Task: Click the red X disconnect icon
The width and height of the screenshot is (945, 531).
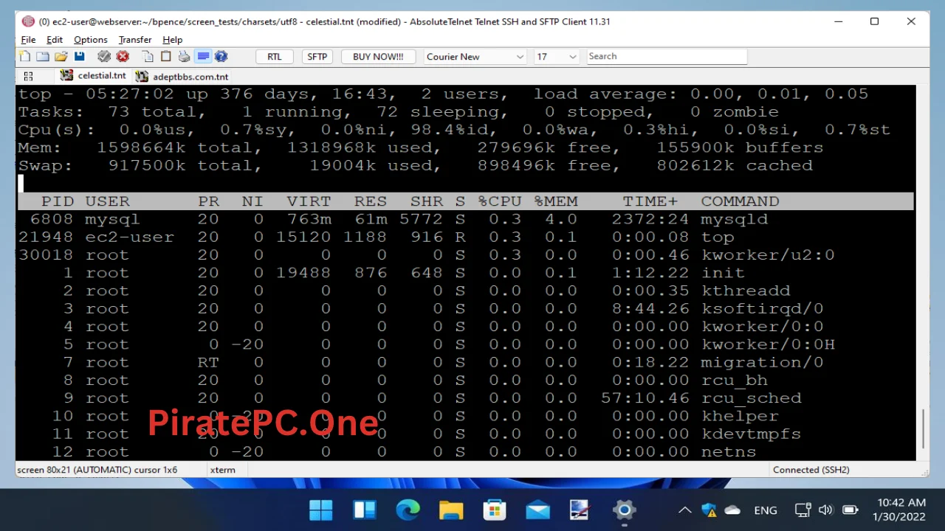Action: pyautogui.click(x=123, y=57)
